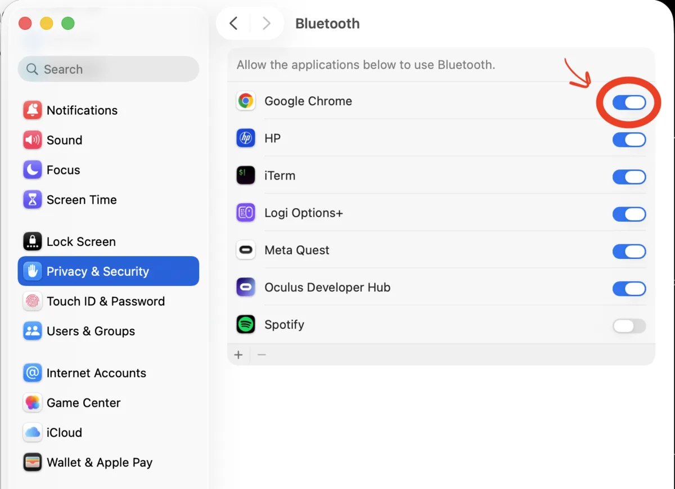
Task: Click the Screen Time hourglass icon
Action: (33, 200)
